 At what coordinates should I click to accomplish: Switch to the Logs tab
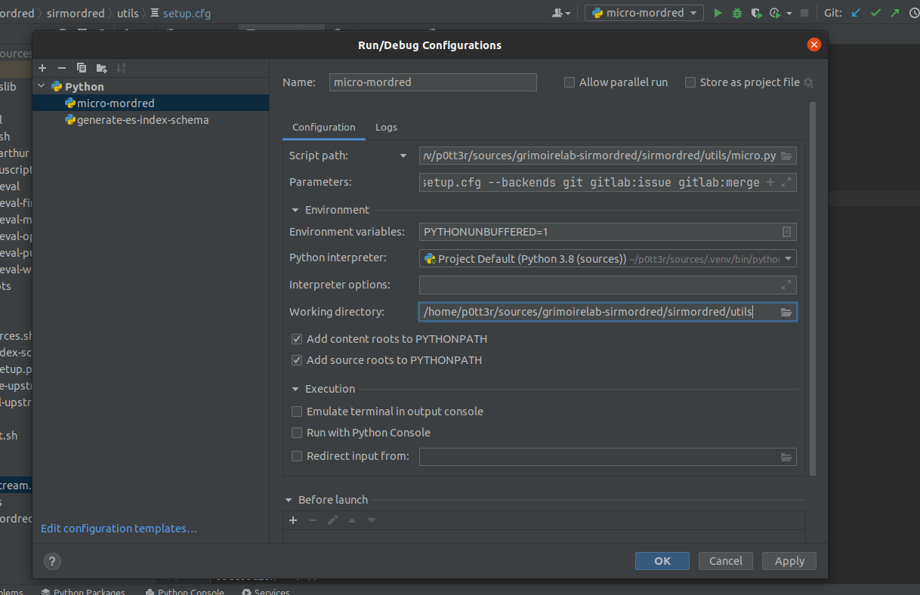point(386,127)
